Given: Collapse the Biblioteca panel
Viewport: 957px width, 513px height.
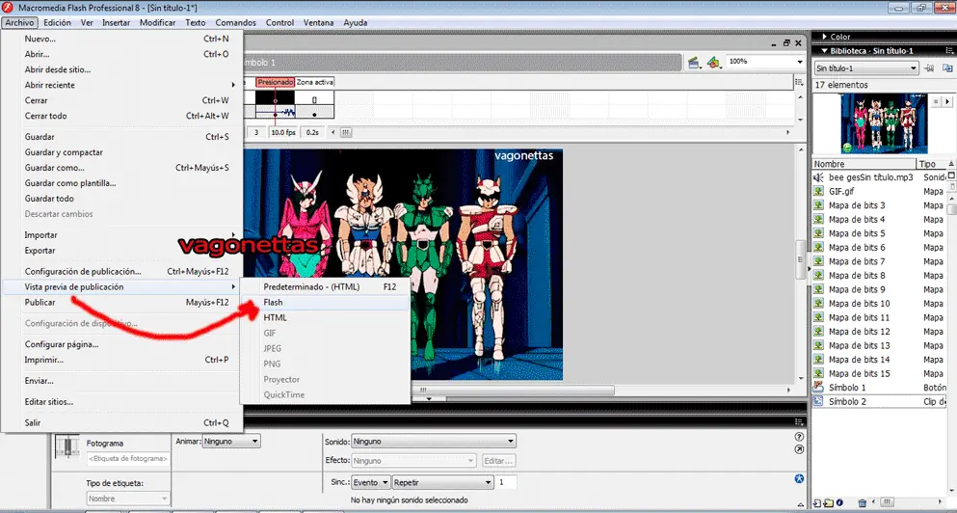Looking at the screenshot, I should [825, 51].
